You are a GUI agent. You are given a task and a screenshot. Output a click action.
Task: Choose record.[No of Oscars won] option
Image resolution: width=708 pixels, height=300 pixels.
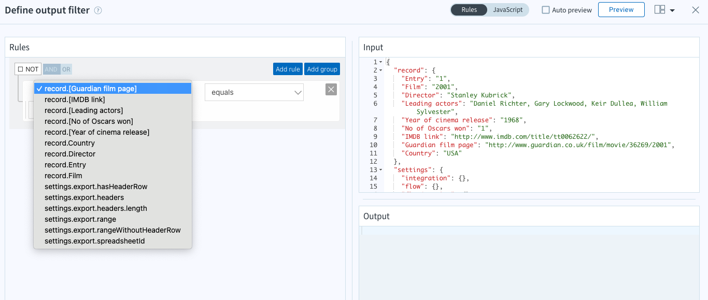point(113,121)
